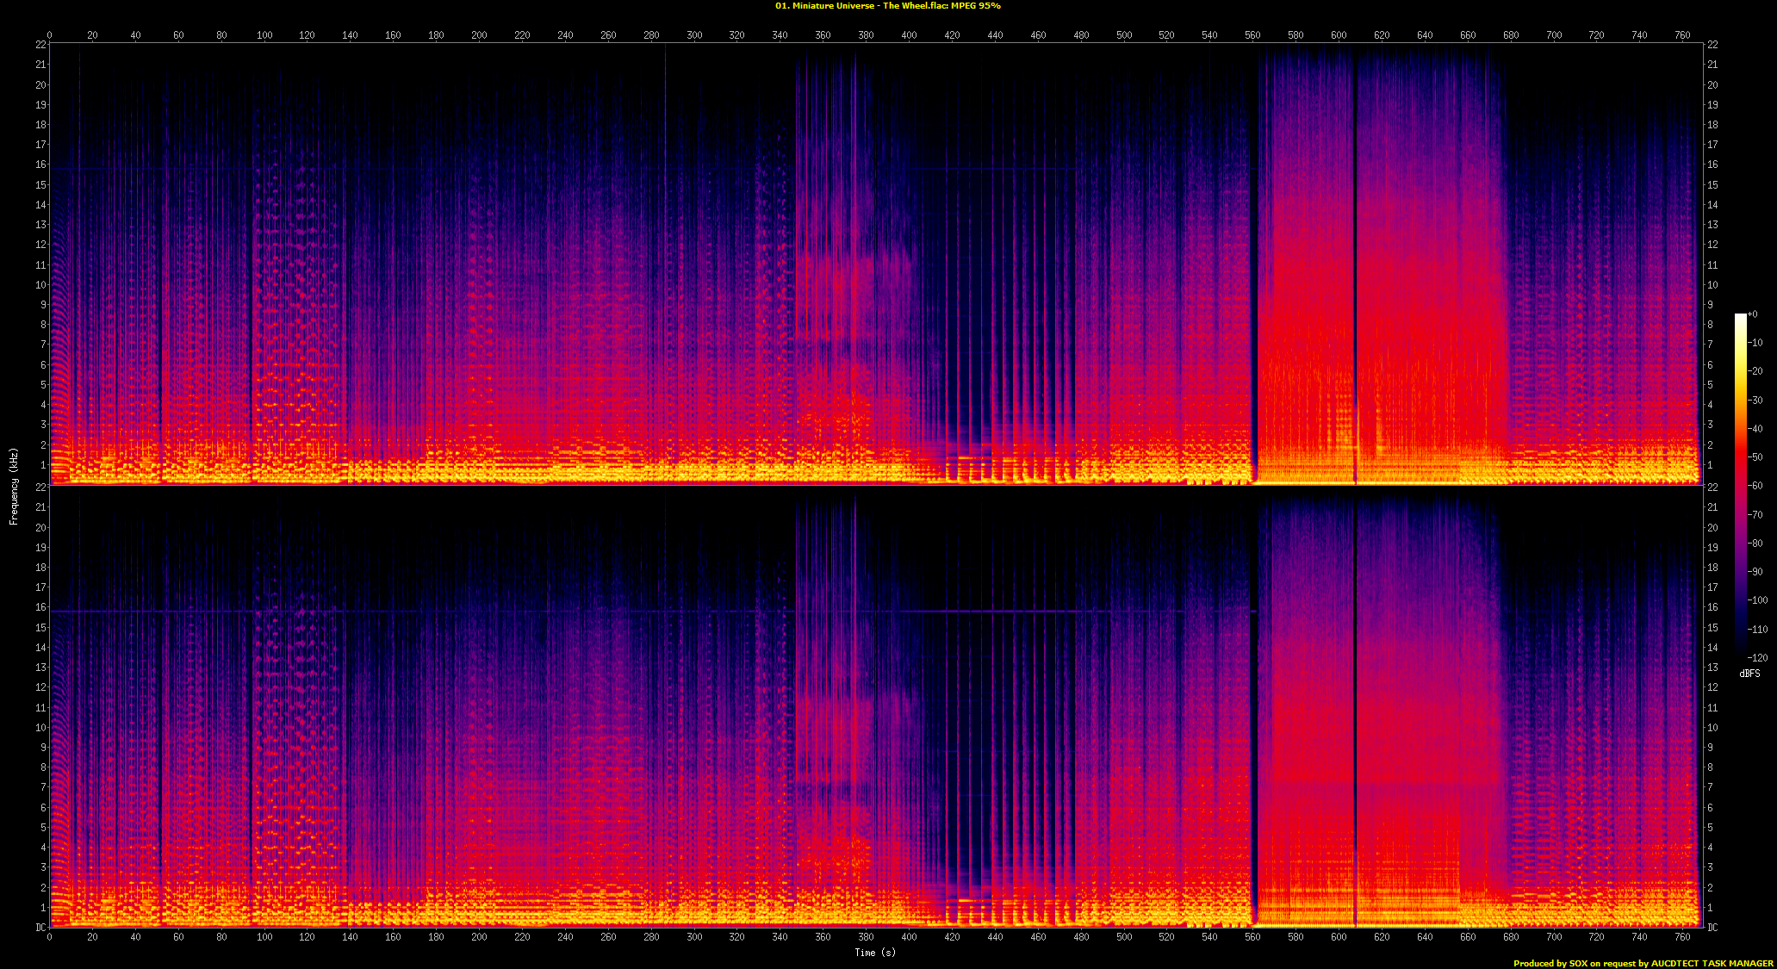The width and height of the screenshot is (1777, 969).
Task: Click the dBFS color scale bar
Action: [1740, 485]
